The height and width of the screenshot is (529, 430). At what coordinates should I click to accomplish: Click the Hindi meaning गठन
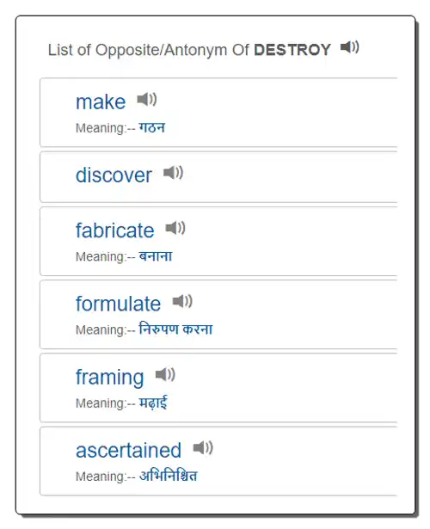tap(152, 127)
